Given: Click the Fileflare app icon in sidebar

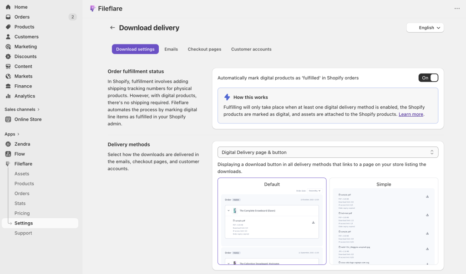Looking at the screenshot, I should 8,164.
